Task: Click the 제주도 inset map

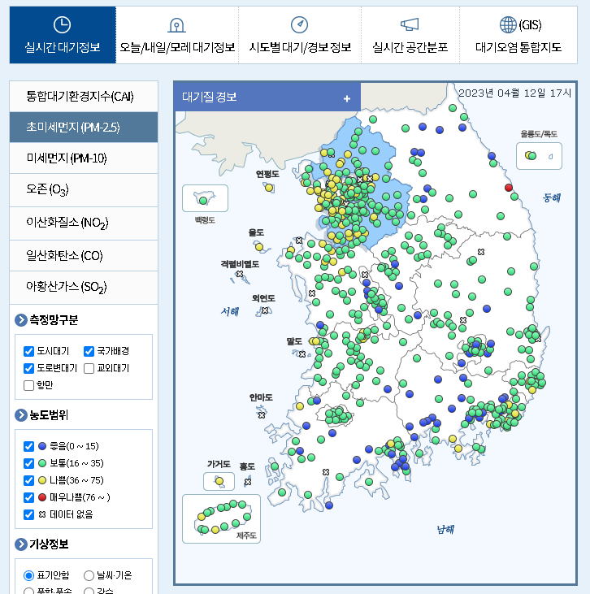Action: (221, 518)
